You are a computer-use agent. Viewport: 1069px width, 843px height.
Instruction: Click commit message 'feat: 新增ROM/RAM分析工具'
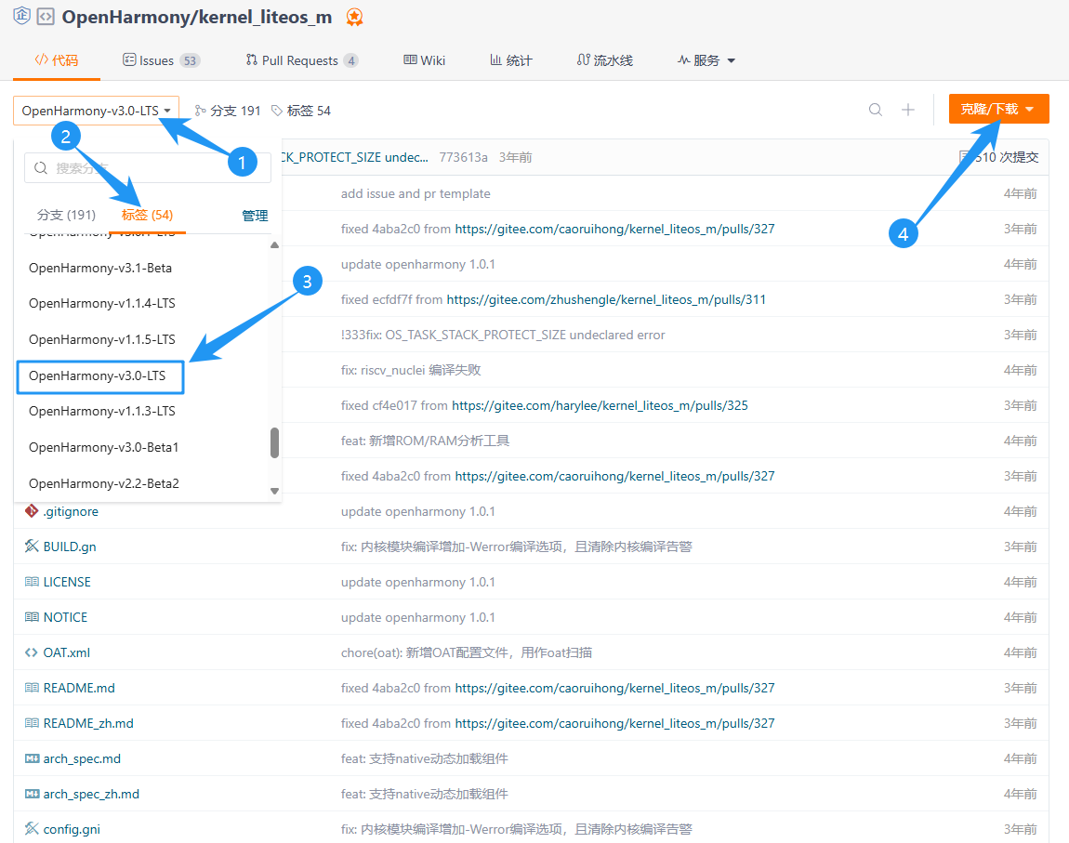(426, 441)
